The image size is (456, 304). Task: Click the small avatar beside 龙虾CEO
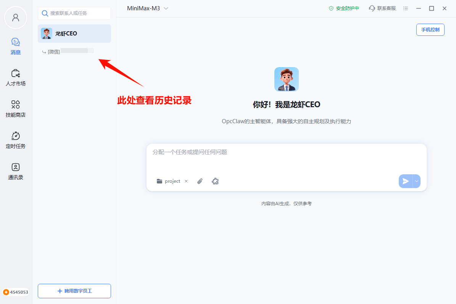point(47,34)
